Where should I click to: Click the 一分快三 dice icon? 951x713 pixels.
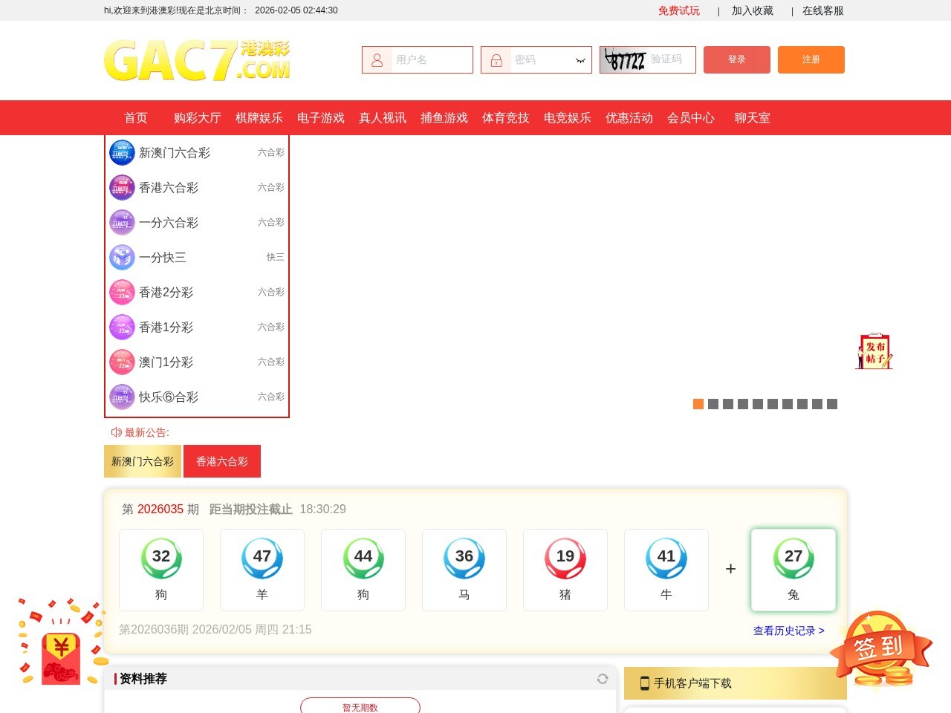coord(122,257)
